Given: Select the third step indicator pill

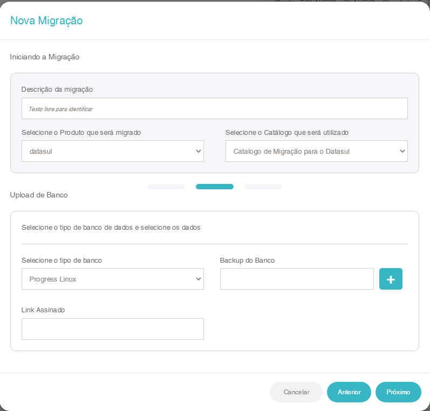Looking at the screenshot, I should pyautogui.click(x=263, y=187).
